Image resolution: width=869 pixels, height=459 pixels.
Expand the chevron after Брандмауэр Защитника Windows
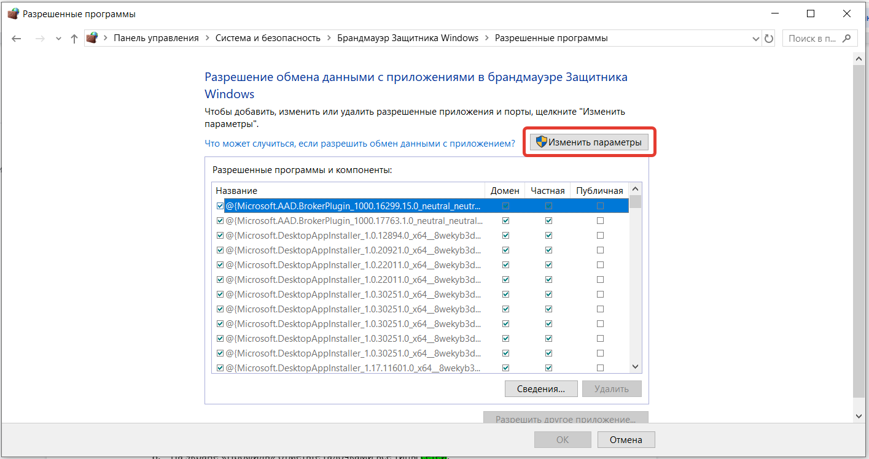click(x=487, y=38)
